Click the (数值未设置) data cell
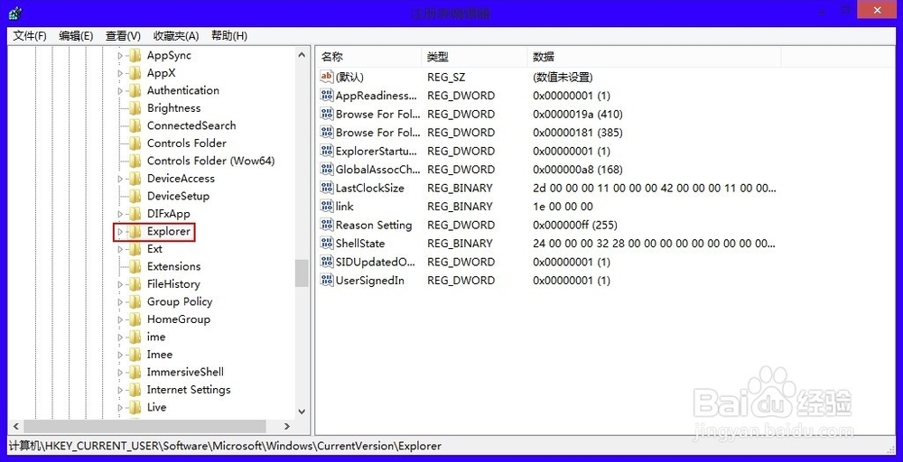Screen dimensions: 903x462 click(x=563, y=77)
